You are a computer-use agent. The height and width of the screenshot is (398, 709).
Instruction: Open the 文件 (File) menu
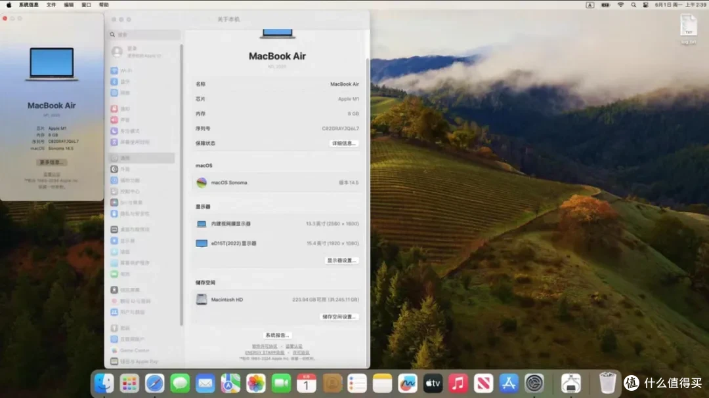pos(51,5)
